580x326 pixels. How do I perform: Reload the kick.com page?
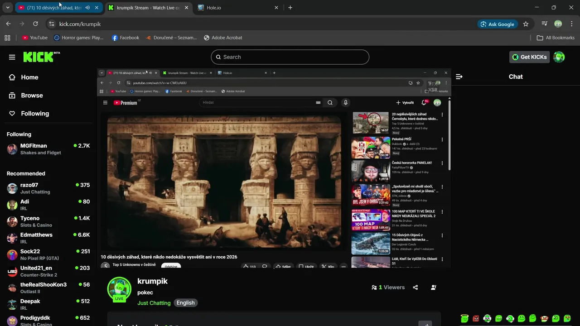point(35,24)
